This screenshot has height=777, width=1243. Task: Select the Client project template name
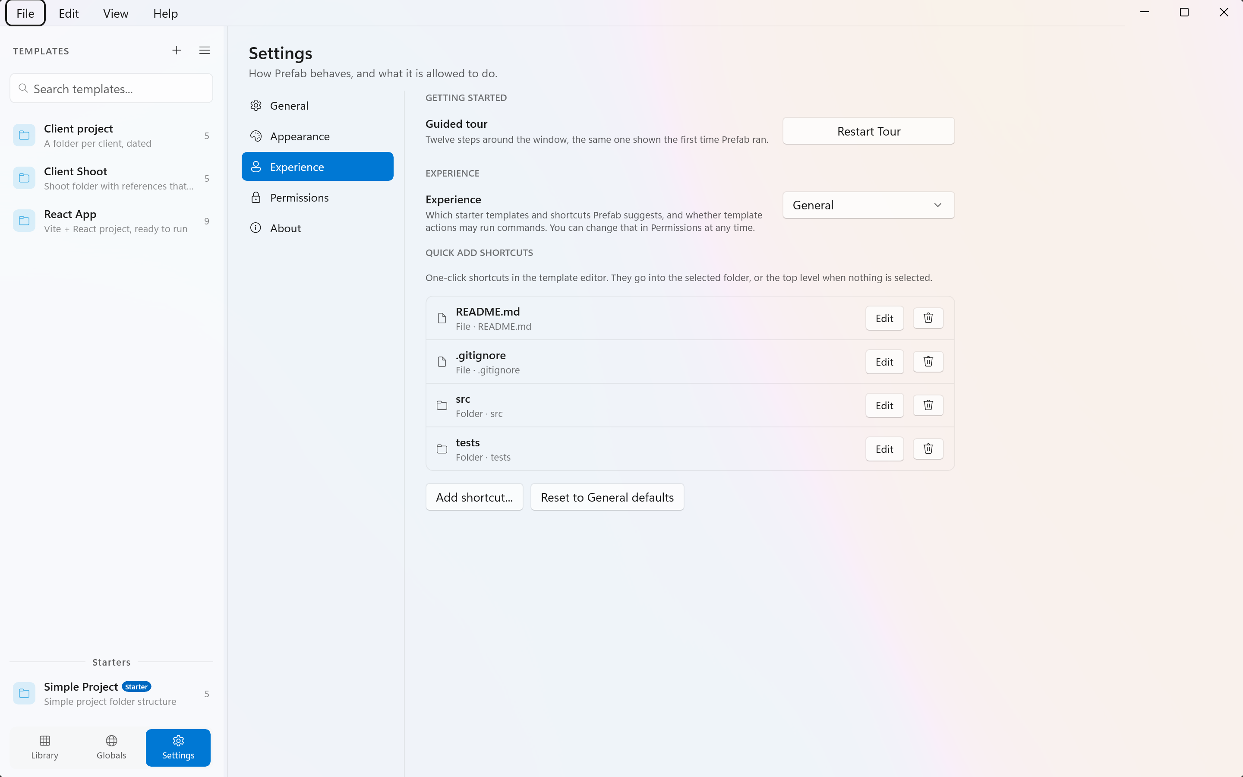(x=78, y=129)
